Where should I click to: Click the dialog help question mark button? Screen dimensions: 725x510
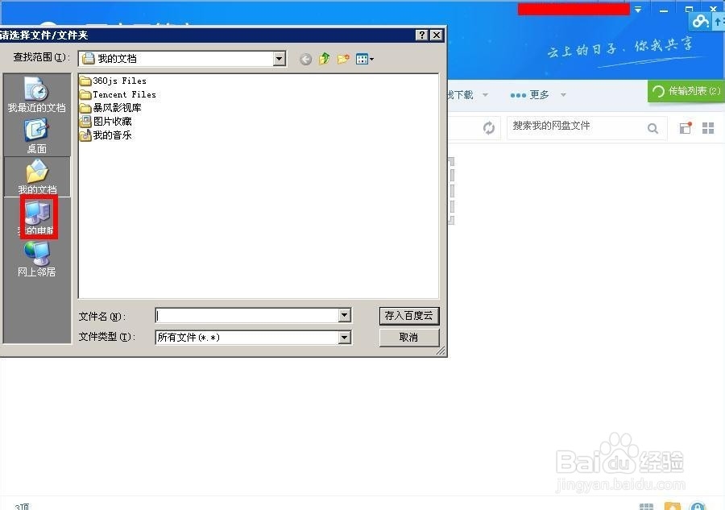pyautogui.click(x=421, y=35)
